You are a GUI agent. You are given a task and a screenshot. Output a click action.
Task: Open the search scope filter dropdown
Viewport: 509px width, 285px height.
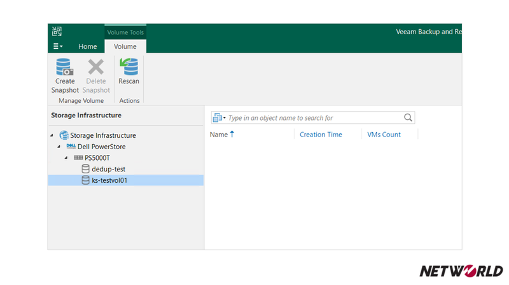[x=219, y=118]
